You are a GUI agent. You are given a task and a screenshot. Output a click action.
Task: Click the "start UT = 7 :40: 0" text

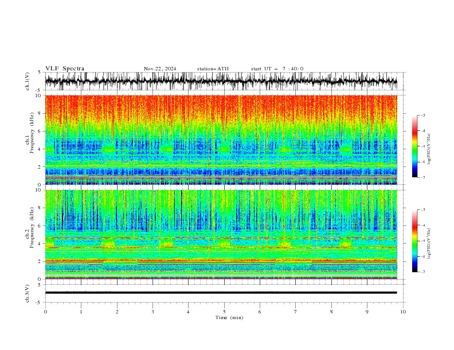tap(277, 69)
